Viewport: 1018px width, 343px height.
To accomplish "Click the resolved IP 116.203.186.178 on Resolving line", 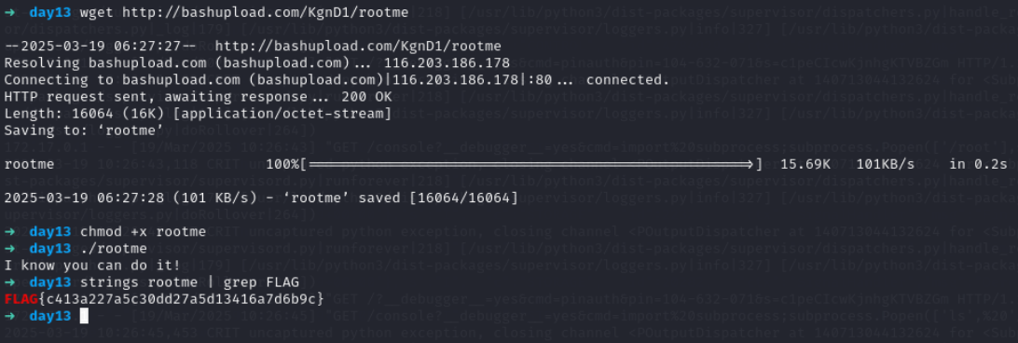I will coord(447,63).
